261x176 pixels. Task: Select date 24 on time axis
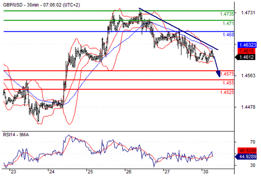[52, 172]
